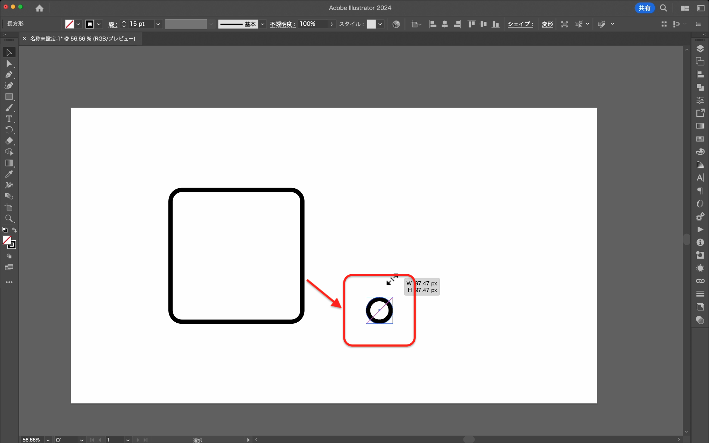Select the 名称未設定-1 document tab

coord(83,38)
